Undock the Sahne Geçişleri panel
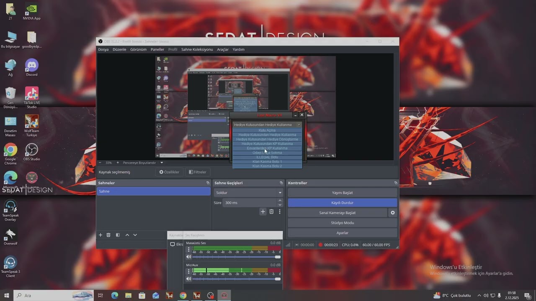The image size is (536, 301). click(281, 183)
